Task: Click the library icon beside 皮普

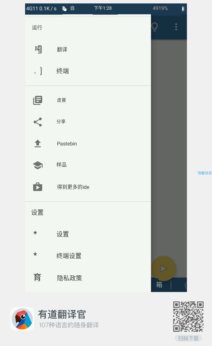Action: click(x=38, y=100)
